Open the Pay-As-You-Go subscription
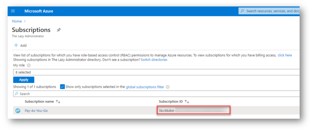Image resolution: width=317 pixels, height=131 pixels. [36, 110]
